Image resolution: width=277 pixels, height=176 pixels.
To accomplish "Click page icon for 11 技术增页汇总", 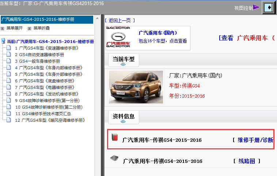I will (9, 113).
